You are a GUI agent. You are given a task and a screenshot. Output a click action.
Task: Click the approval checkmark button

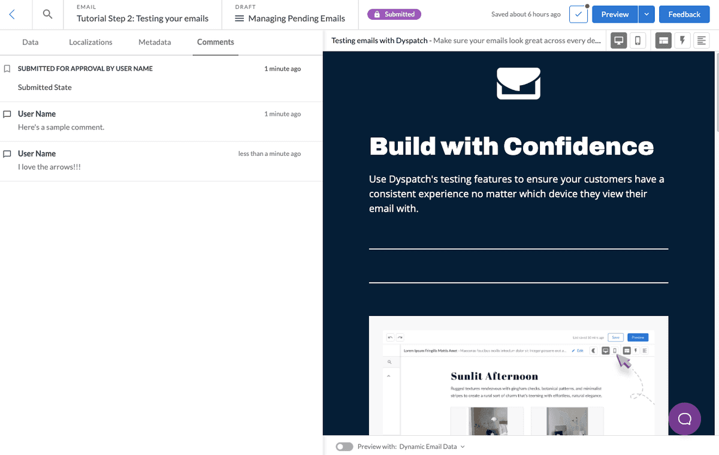coord(578,14)
